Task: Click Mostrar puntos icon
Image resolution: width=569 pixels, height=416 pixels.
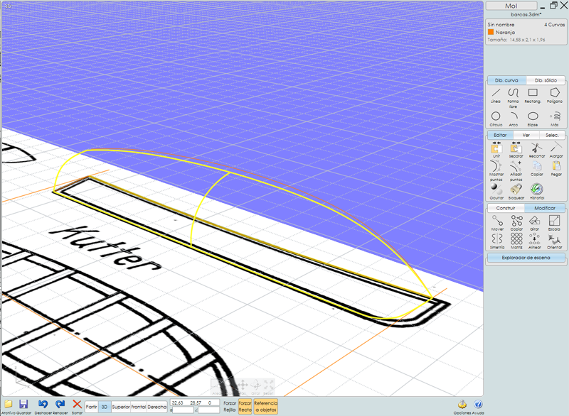Action: click(x=496, y=170)
